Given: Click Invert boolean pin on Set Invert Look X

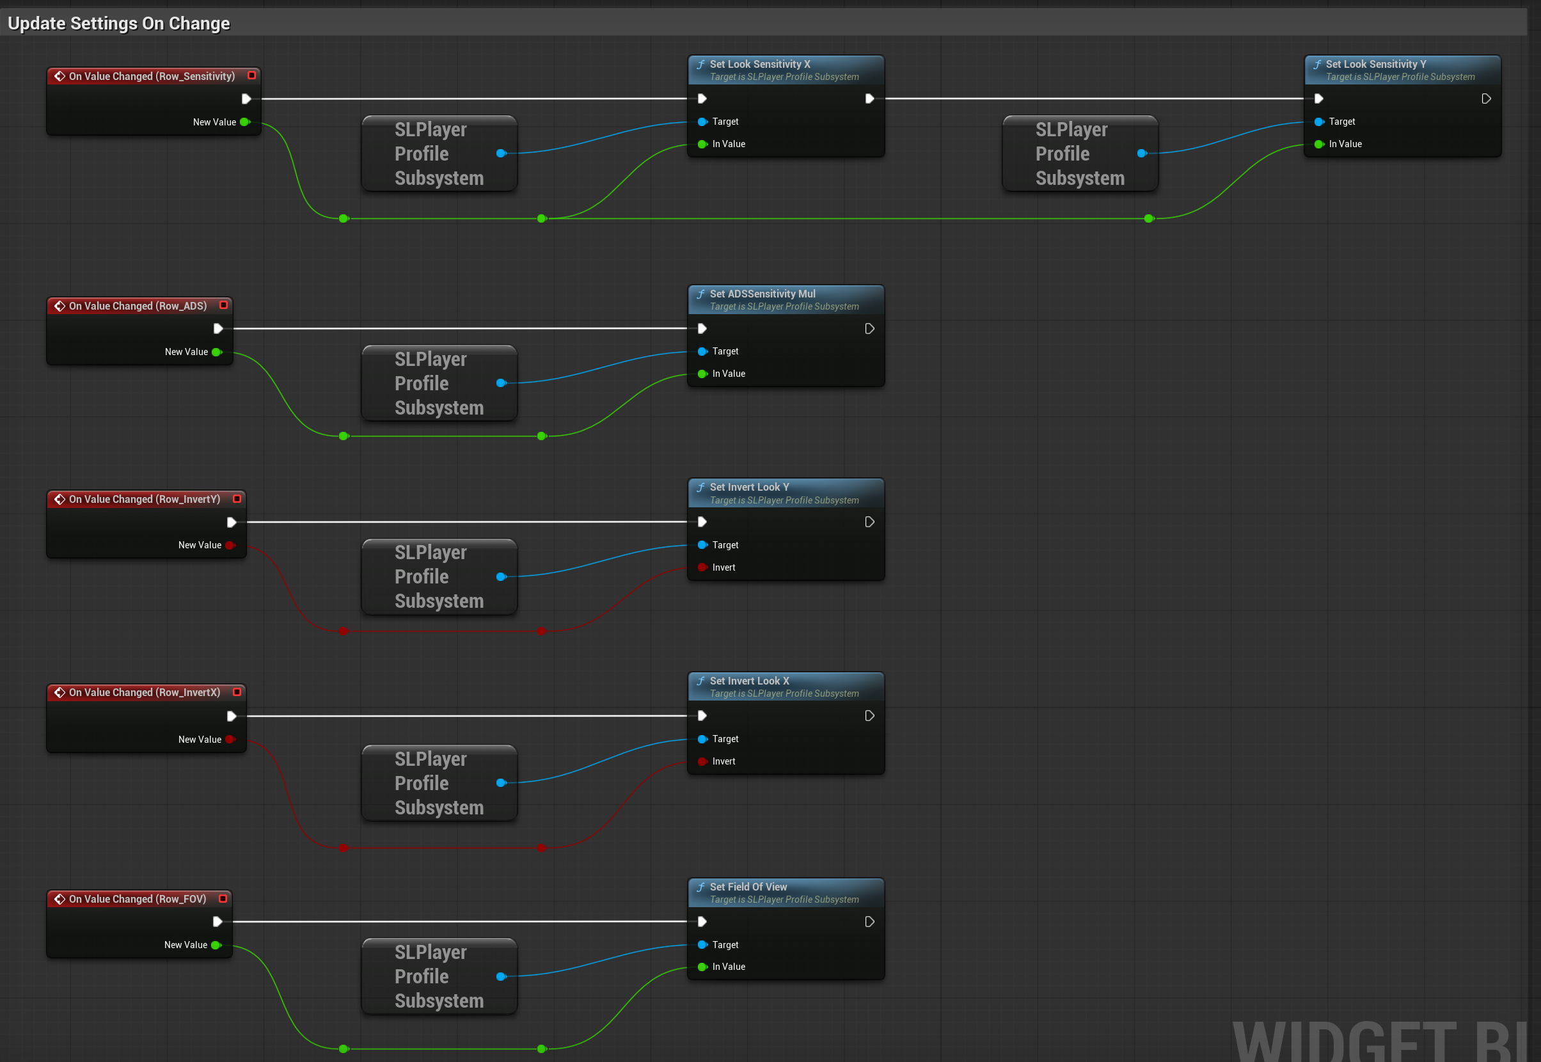Looking at the screenshot, I should [x=702, y=761].
